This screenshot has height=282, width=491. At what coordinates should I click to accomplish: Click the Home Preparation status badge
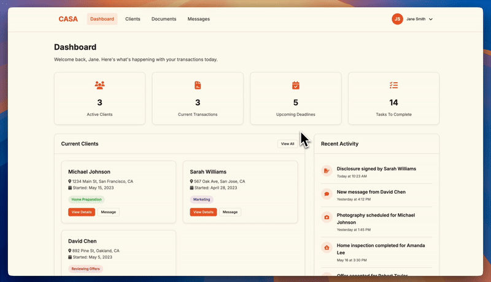click(x=87, y=199)
